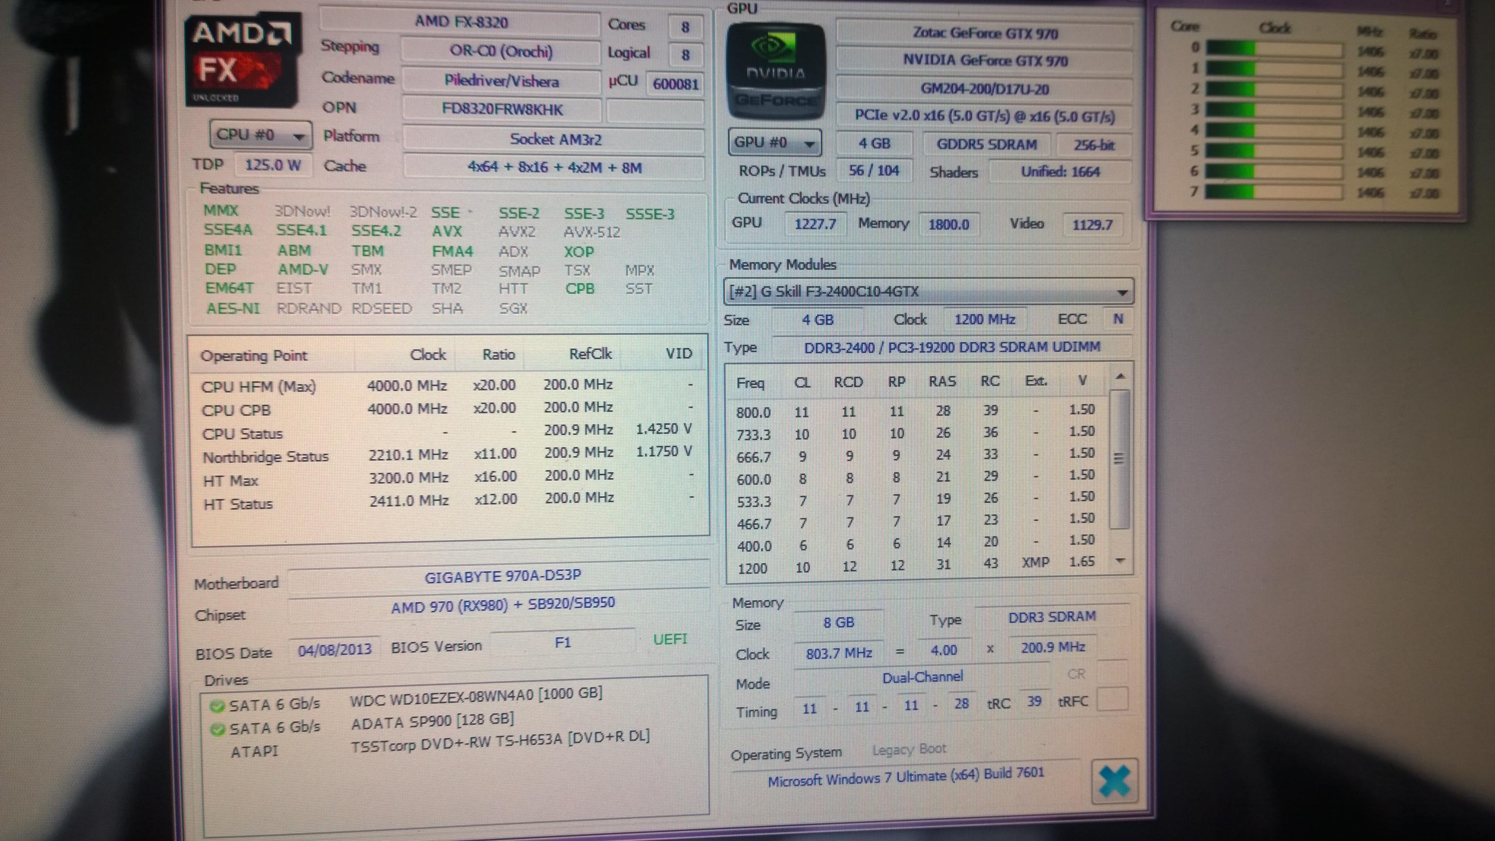Select the CPU HFM (Max) operating point row
The width and height of the screenshot is (1495, 841).
[447, 385]
